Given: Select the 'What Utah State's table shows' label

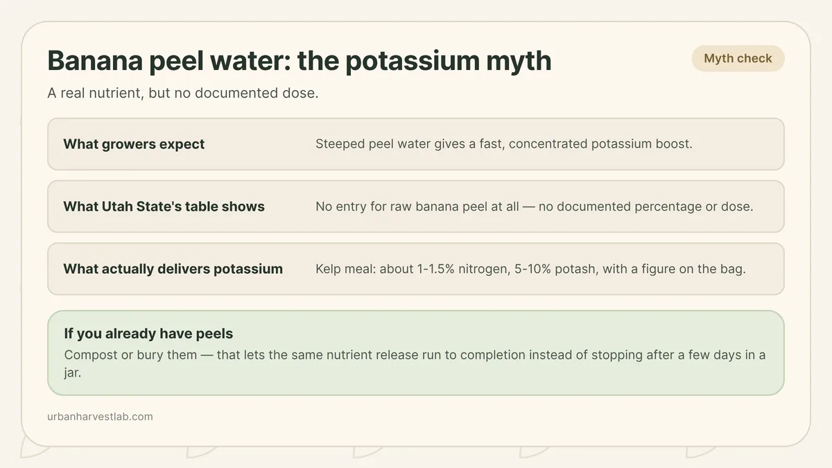Looking at the screenshot, I should pos(164,207).
